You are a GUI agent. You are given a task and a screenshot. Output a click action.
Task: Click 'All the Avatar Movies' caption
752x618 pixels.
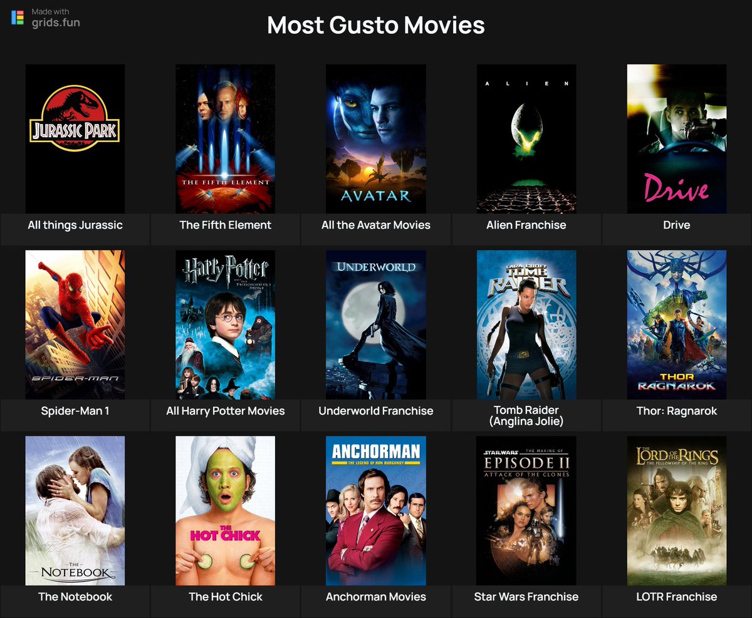pos(376,225)
